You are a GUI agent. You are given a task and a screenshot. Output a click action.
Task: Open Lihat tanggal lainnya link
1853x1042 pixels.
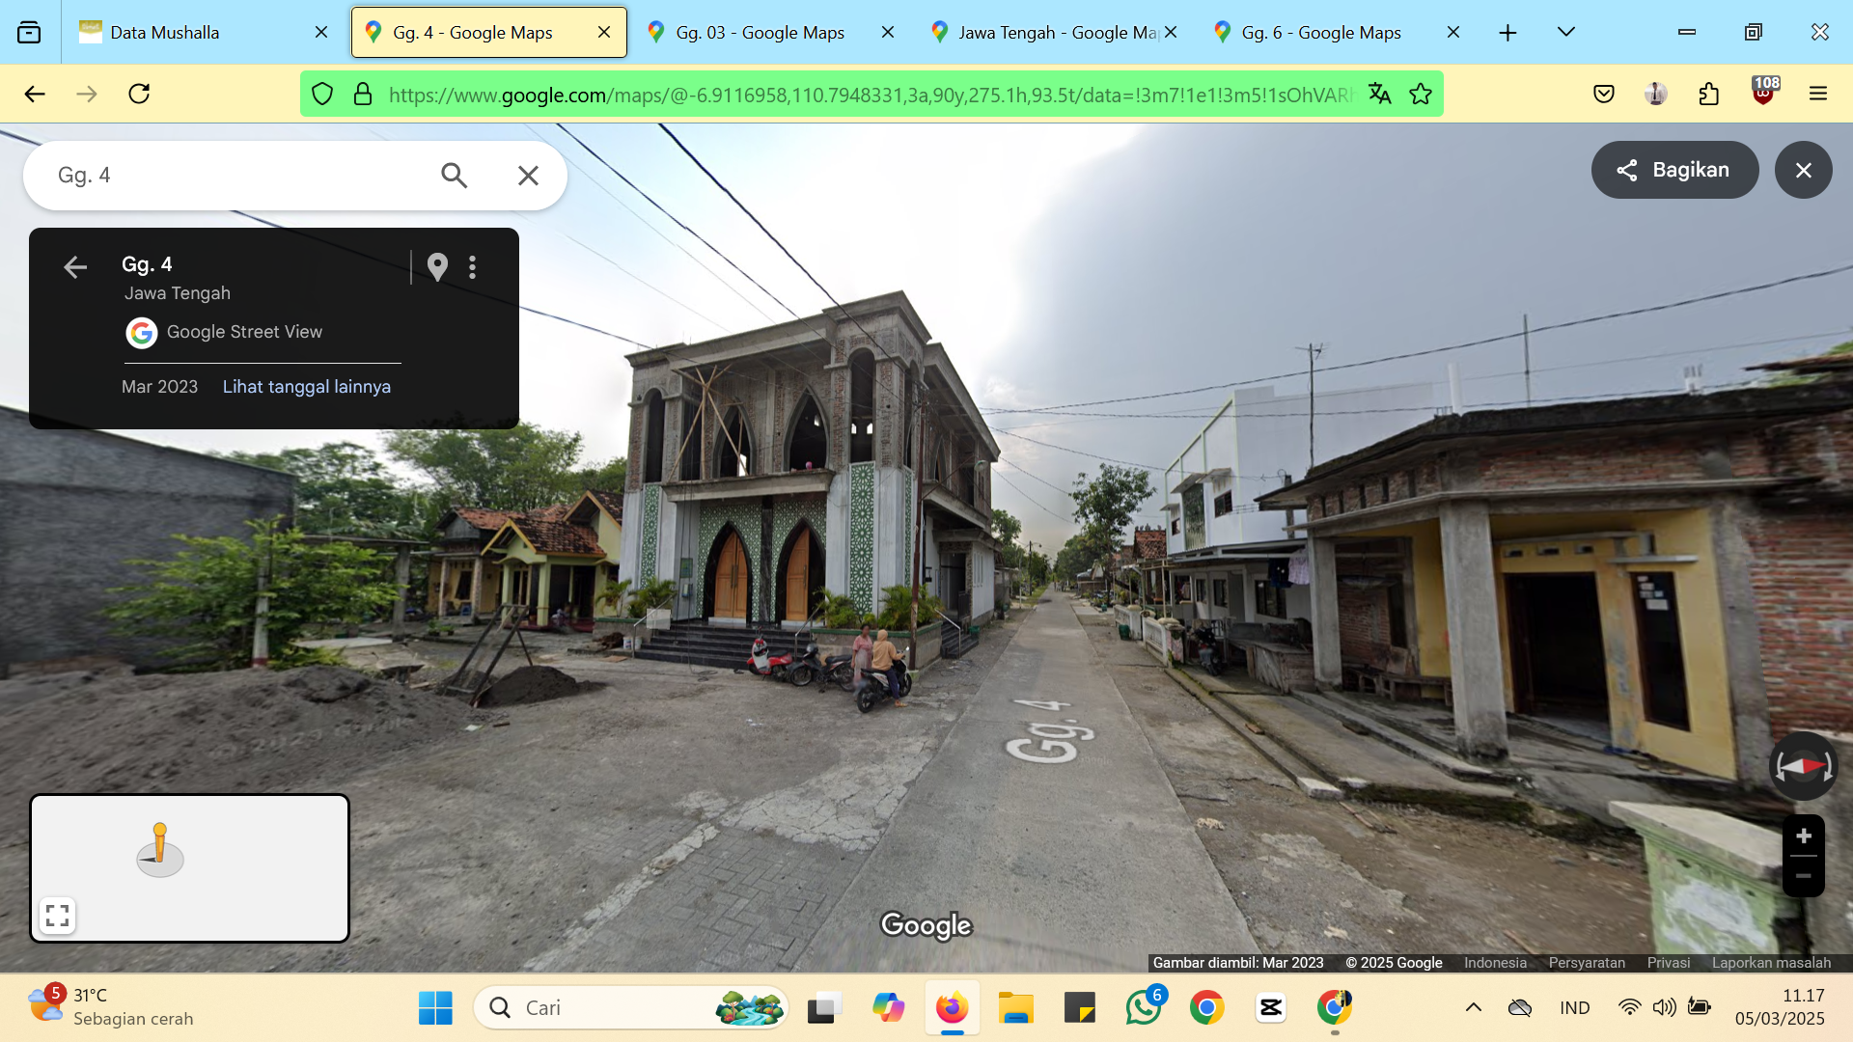[307, 386]
